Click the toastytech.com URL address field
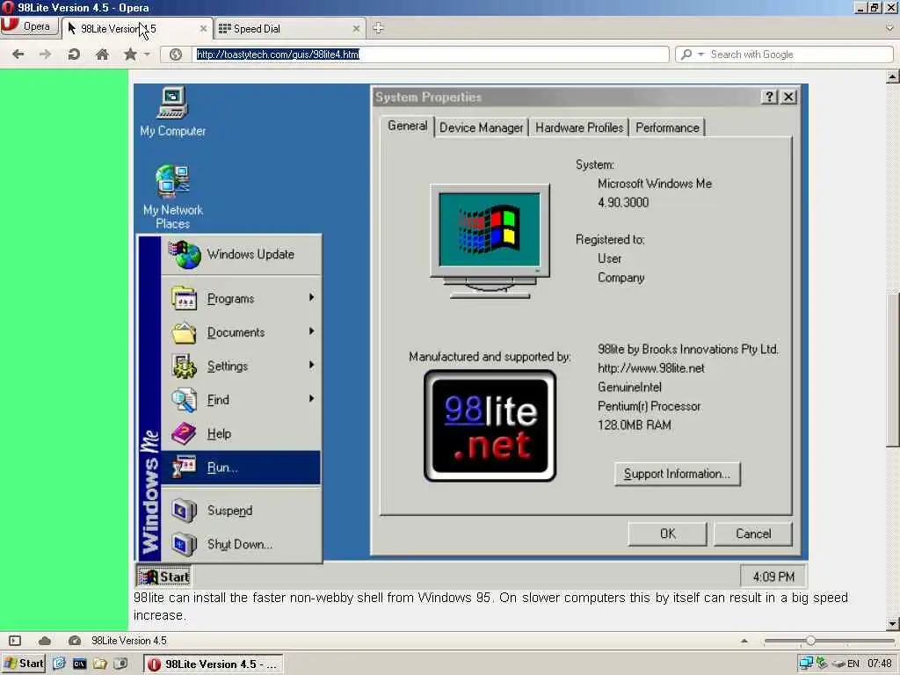The width and height of the screenshot is (900, 675). coord(429,54)
